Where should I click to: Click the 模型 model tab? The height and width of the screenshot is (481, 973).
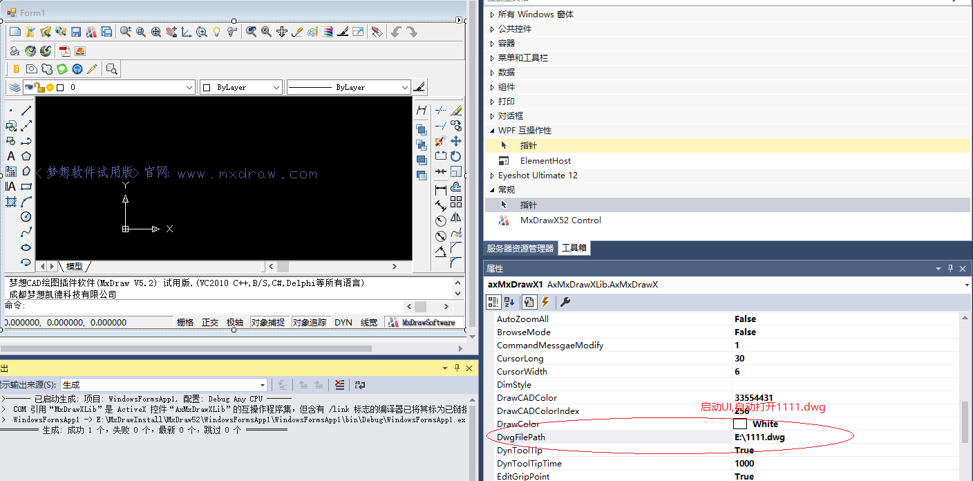point(74,267)
